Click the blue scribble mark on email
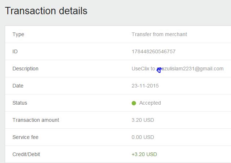This screenshot has width=231, height=163. pyautogui.click(x=159, y=70)
